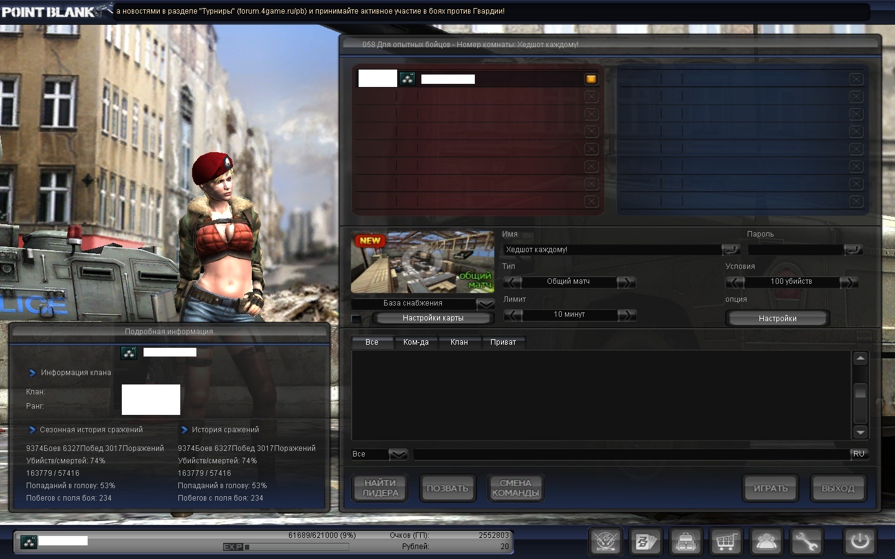Switch match type with right arrow
The image size is (895, 559).
click(x=626, y=282)
